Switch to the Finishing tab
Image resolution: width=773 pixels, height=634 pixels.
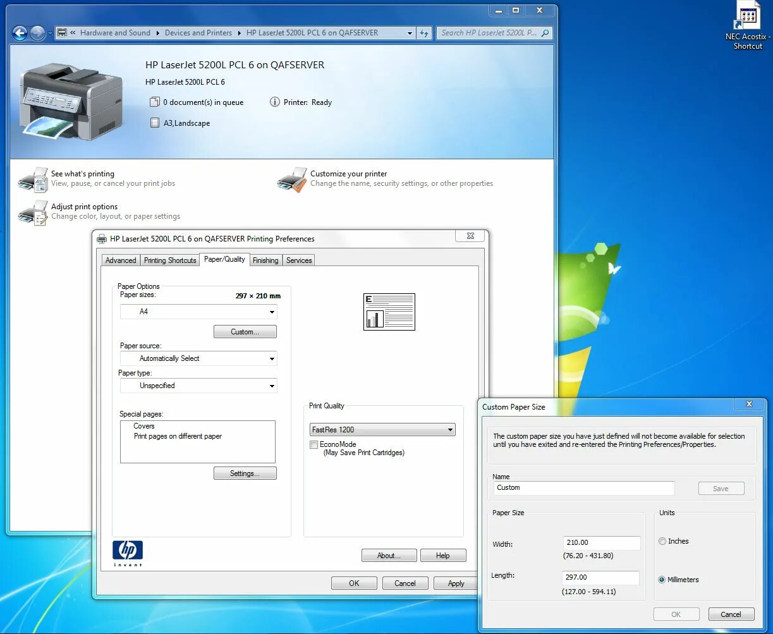click(x=265, y=260)
